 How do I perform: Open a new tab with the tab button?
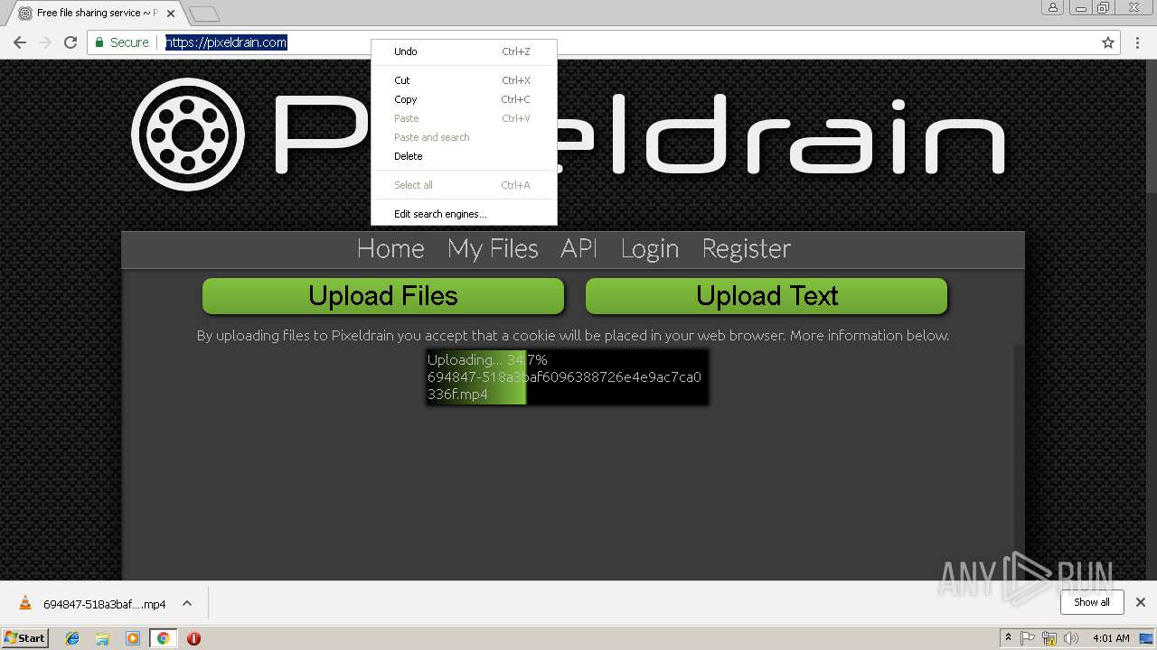204,14
